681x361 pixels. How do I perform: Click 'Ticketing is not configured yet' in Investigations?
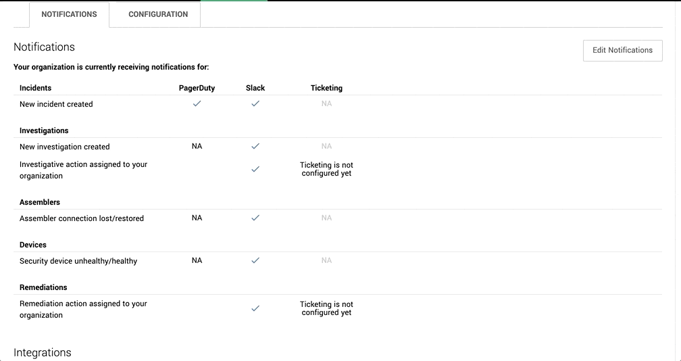[x=326, y=169]
